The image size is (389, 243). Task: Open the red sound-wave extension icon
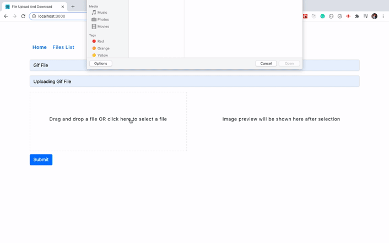click(x=349, y=16)
